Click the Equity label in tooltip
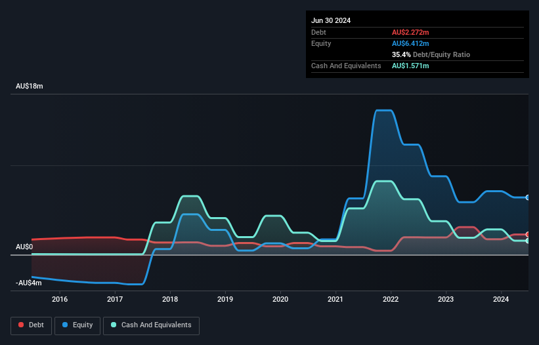Screen dimensions: 539x345 click(321, 43)
